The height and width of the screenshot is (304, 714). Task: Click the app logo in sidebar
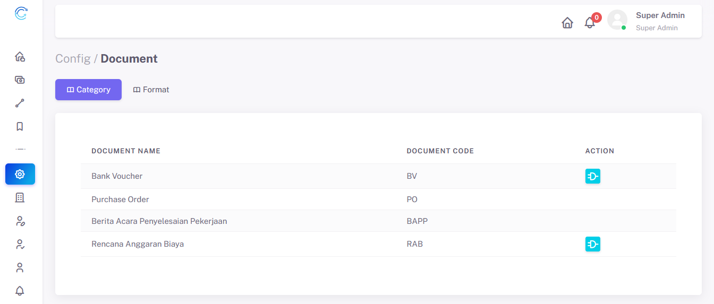21,13
